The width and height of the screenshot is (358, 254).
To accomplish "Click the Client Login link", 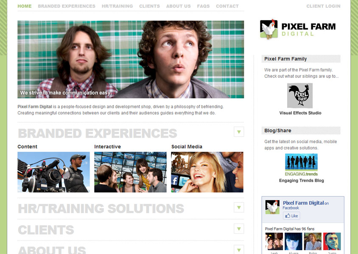I will tap(323, 6).
